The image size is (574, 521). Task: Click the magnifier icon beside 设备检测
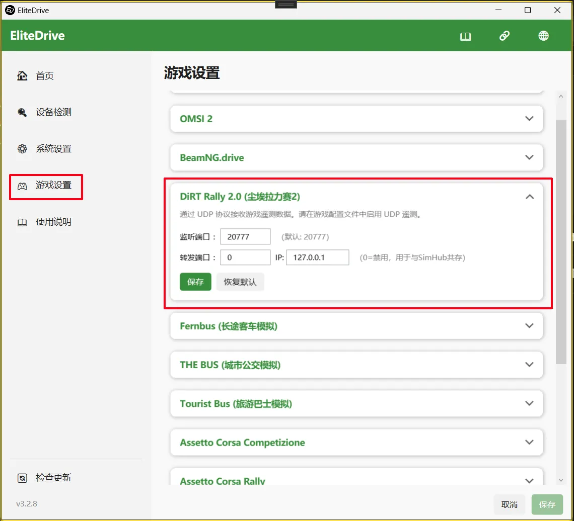click(22, 112)
